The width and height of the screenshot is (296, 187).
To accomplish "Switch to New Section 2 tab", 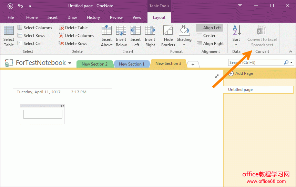I will click(94, 64).
